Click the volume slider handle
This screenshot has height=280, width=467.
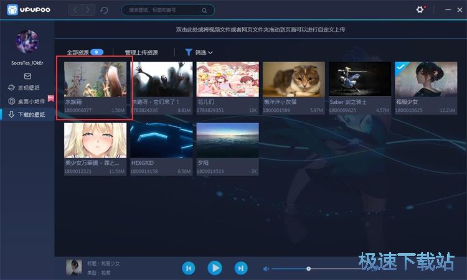[309, 269]
